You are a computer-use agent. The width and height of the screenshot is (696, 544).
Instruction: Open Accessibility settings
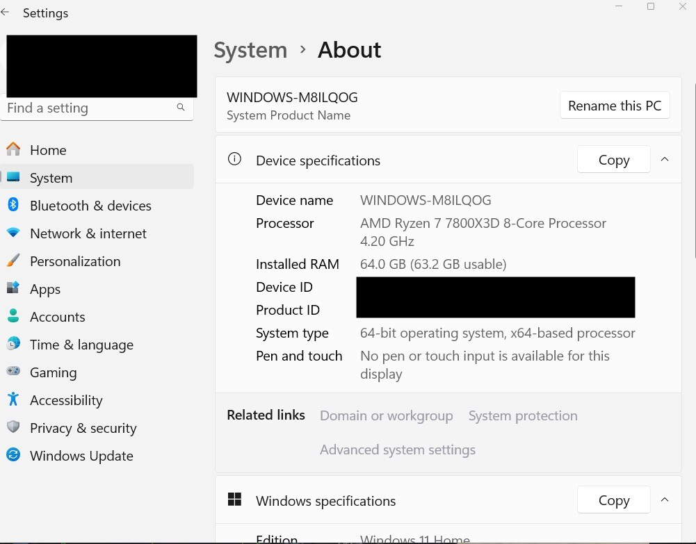point(97,400)
